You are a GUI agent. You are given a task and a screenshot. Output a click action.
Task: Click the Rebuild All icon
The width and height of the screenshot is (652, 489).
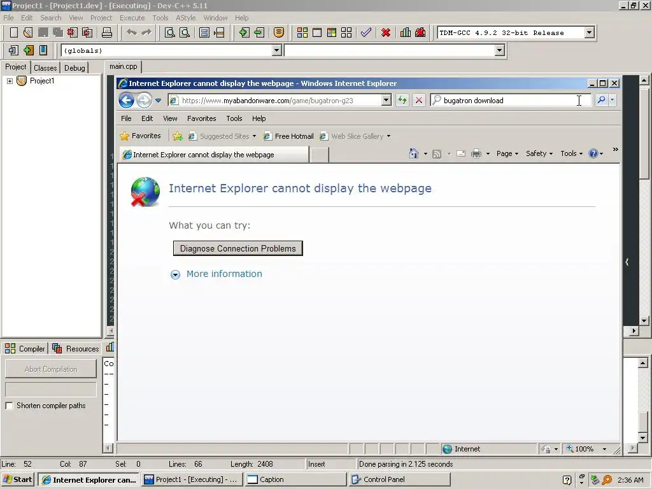(x=346, y=32)
